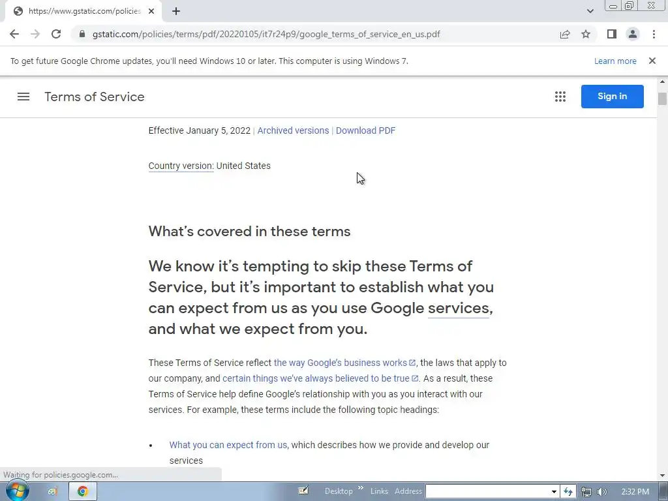The image size is (668, 501).
Task: Open a new tab
Action: point(176,11)
